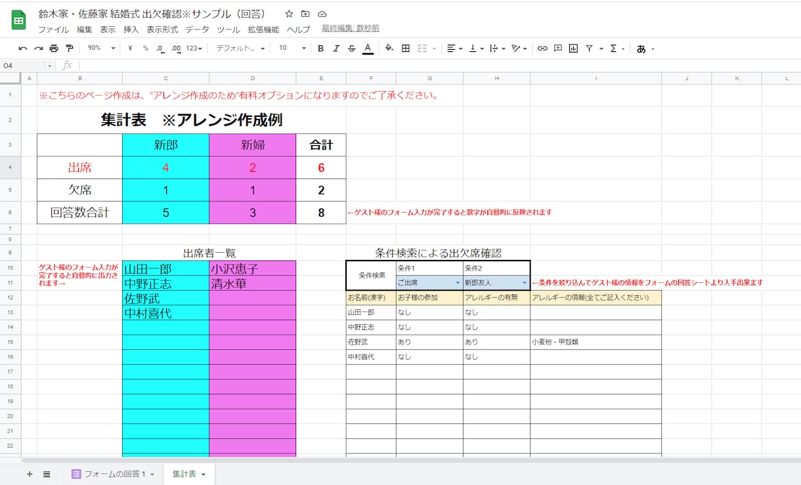Open the ご出席 condition dropdown

458,283
